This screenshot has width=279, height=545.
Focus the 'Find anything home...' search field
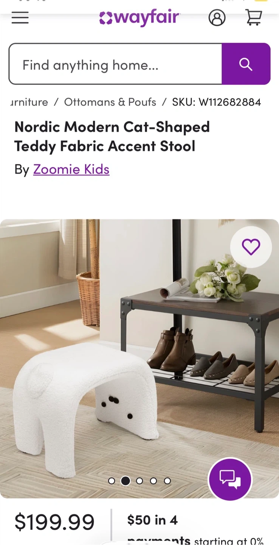coord(115,64)
